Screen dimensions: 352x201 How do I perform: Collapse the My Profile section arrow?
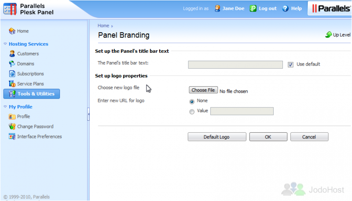click(5, 107)
